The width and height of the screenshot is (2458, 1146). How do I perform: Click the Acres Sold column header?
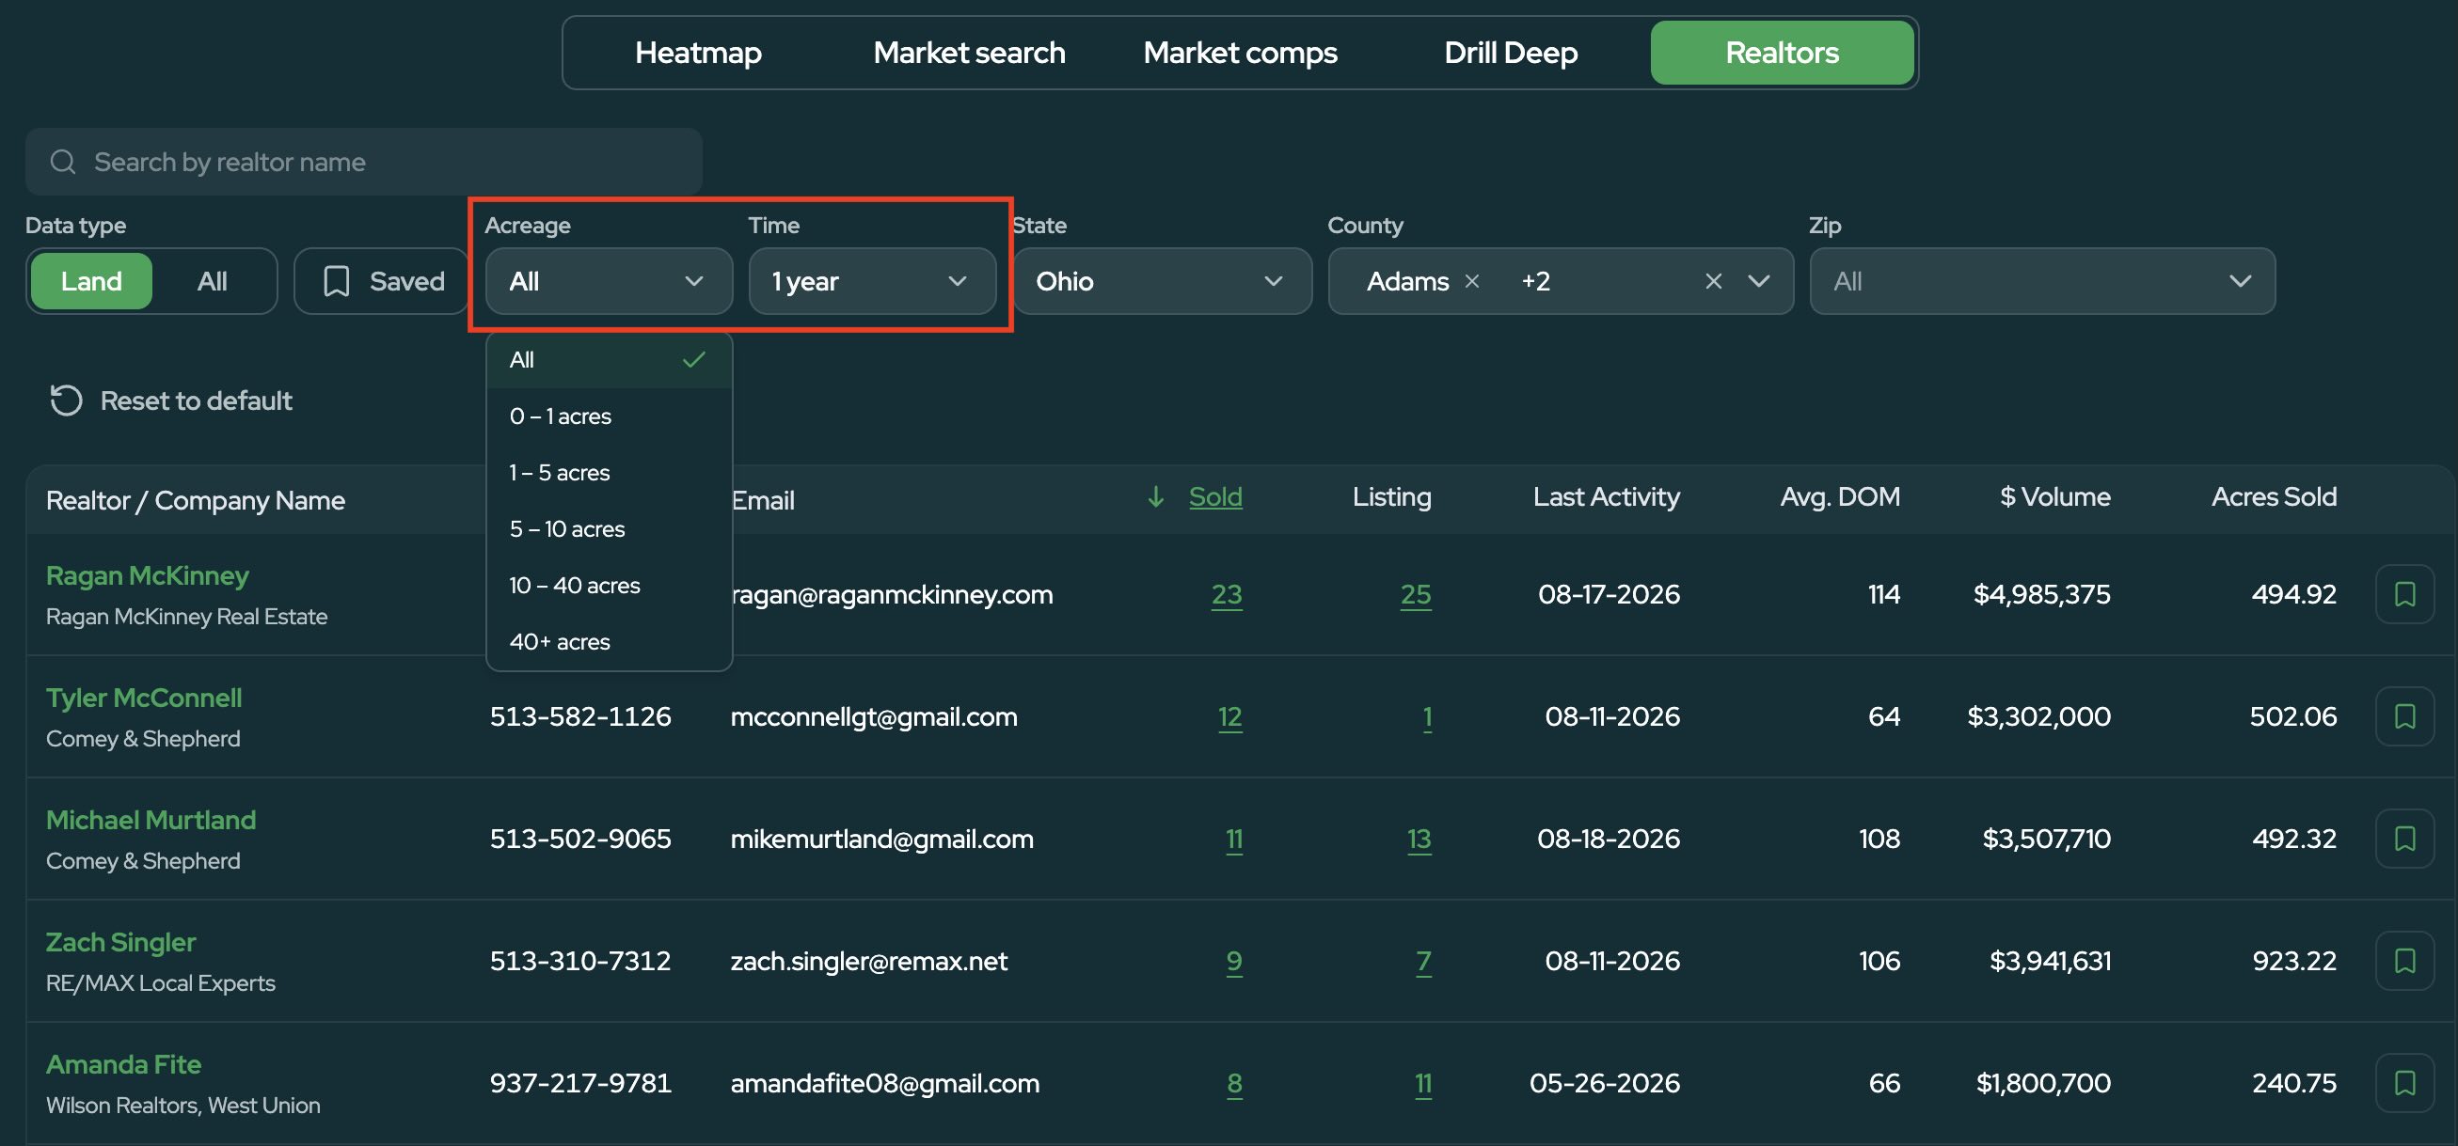2274,496
